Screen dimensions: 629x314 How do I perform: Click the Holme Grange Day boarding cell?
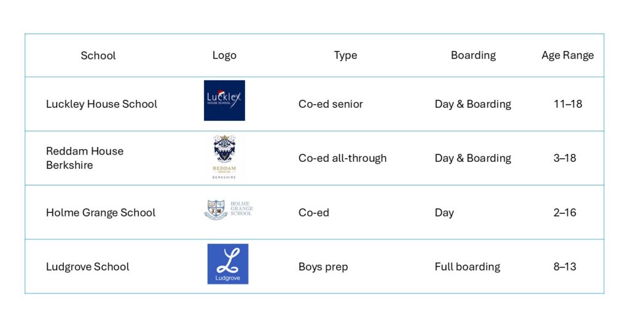coord(444,213)
